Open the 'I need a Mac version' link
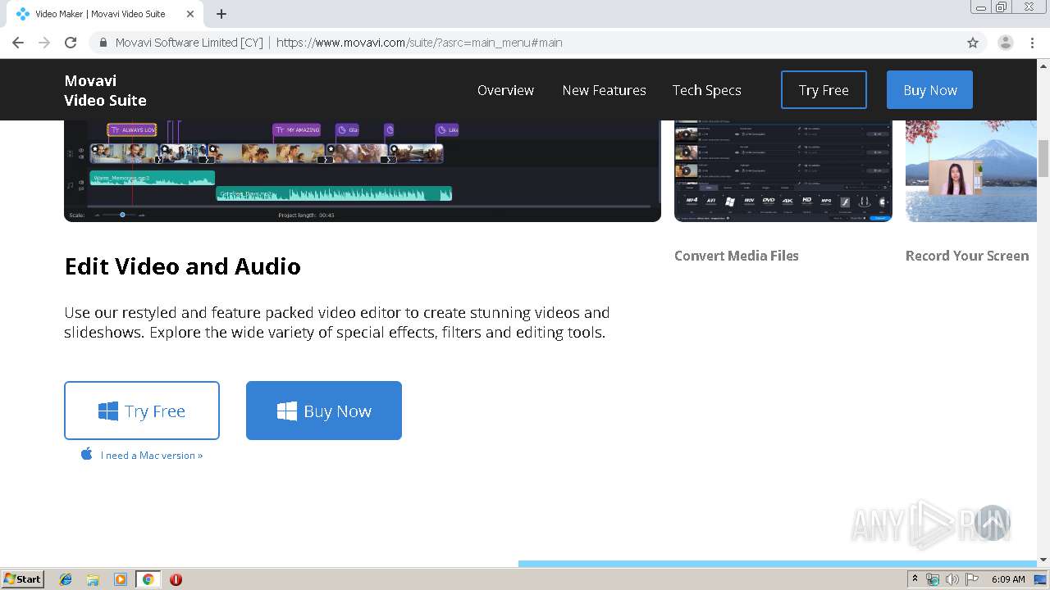The width and height of the screenshot is (1050, 590). coord(152,455)
